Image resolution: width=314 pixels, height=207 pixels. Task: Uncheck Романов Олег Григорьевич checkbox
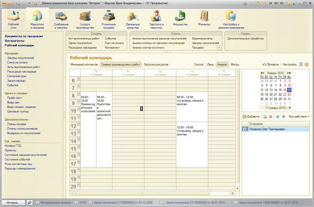(244, 129)
